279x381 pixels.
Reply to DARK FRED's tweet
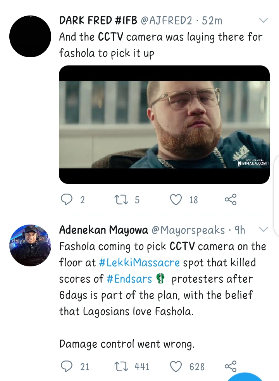tap(67, 199)
